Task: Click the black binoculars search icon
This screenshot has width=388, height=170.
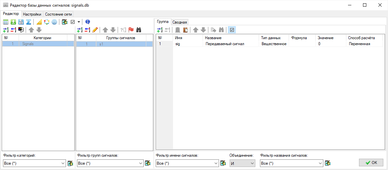Action: 139,30
